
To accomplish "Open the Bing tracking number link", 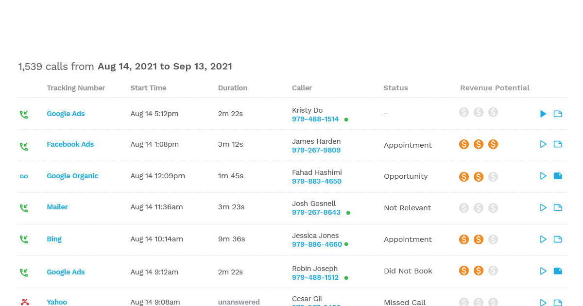I will pos(54,239).
